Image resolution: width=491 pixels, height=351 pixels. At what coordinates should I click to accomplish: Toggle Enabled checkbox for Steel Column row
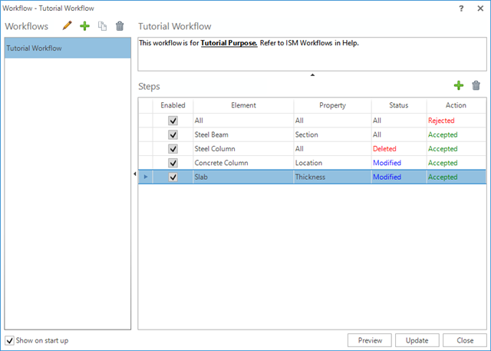(173, 149)
